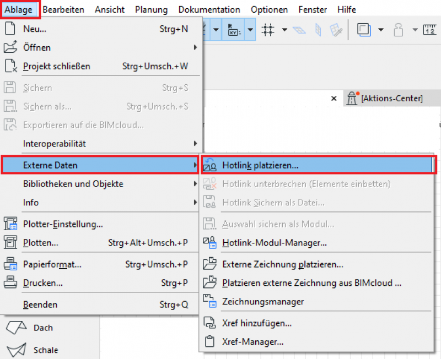
Task: Toggle the XY coordinate input button
Action: (x=233, y=29)
